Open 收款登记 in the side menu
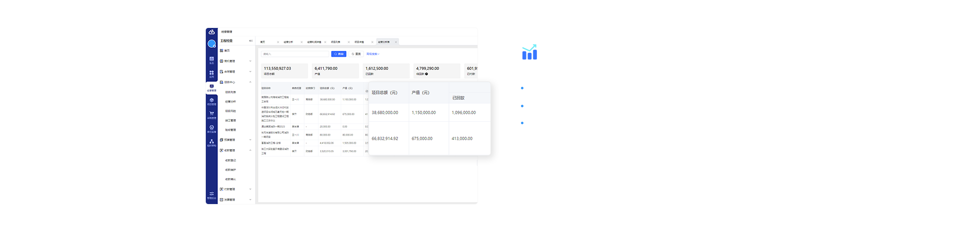The height and width of the screenshot is (231, 959). (x=230, y=161)
